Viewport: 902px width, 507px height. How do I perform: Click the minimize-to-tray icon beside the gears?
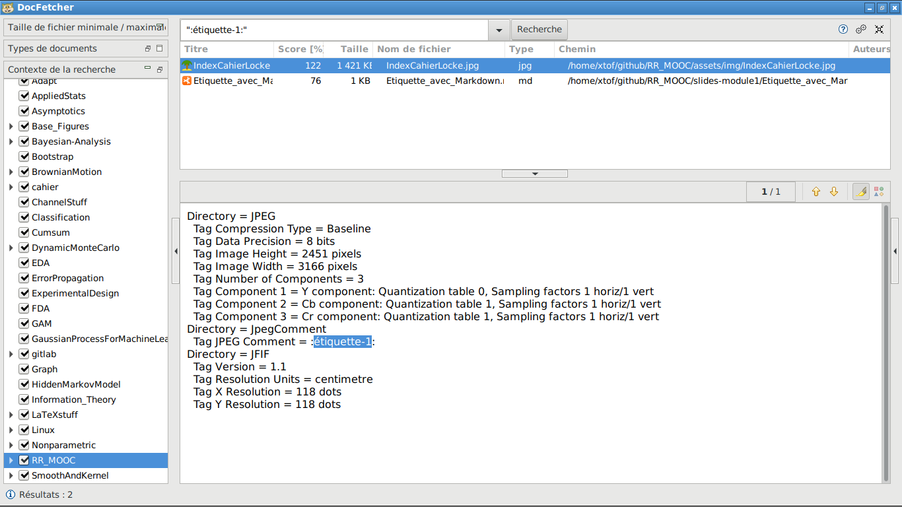(x=879, y=29)
